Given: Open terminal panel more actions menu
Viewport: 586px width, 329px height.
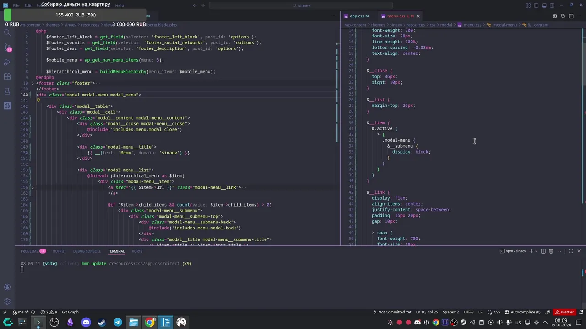Looking at the screenshot, I should tap(559, 251).
